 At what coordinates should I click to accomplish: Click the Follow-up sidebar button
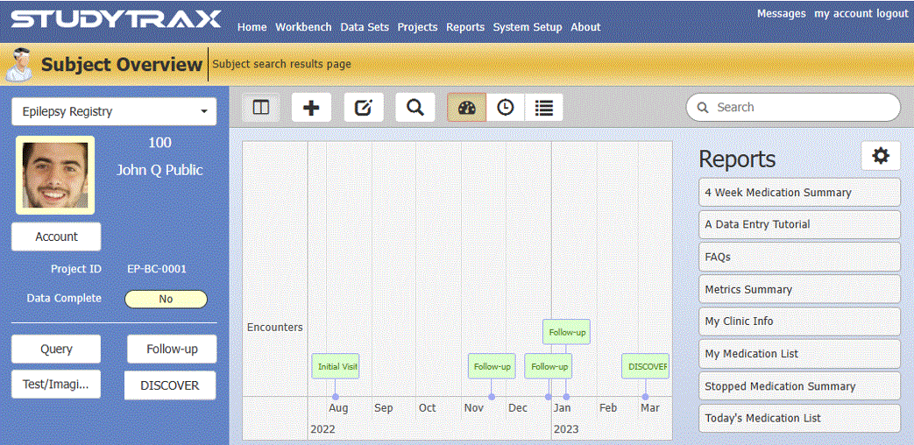[172, 349]
